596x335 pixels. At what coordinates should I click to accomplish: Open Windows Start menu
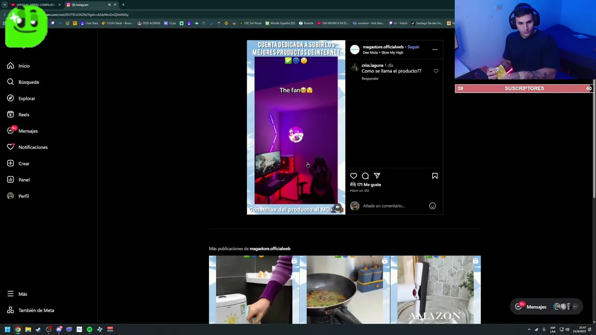7,329
